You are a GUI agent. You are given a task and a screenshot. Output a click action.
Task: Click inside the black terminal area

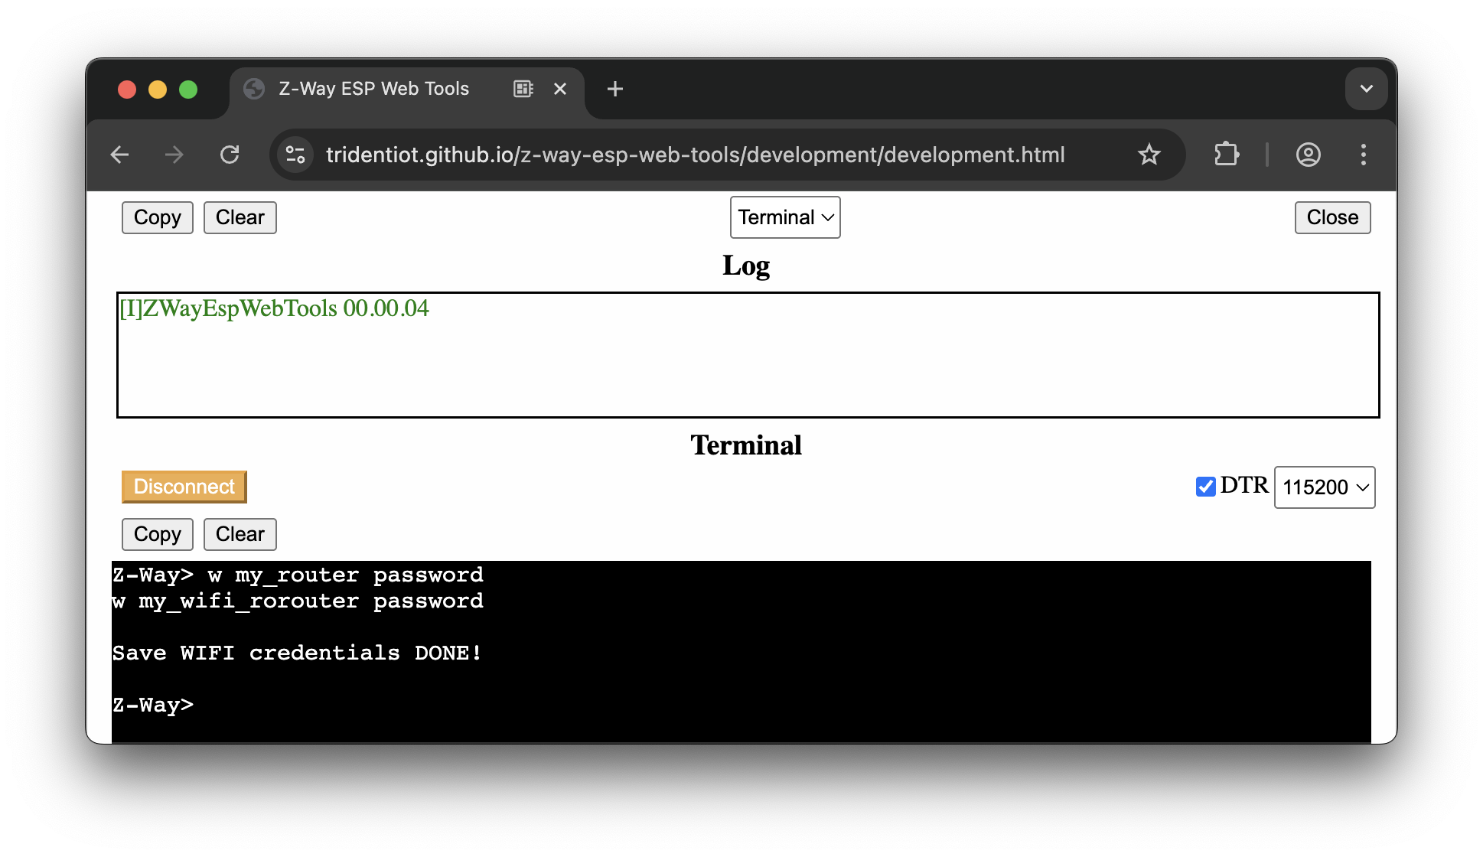(x=741, y=673)
